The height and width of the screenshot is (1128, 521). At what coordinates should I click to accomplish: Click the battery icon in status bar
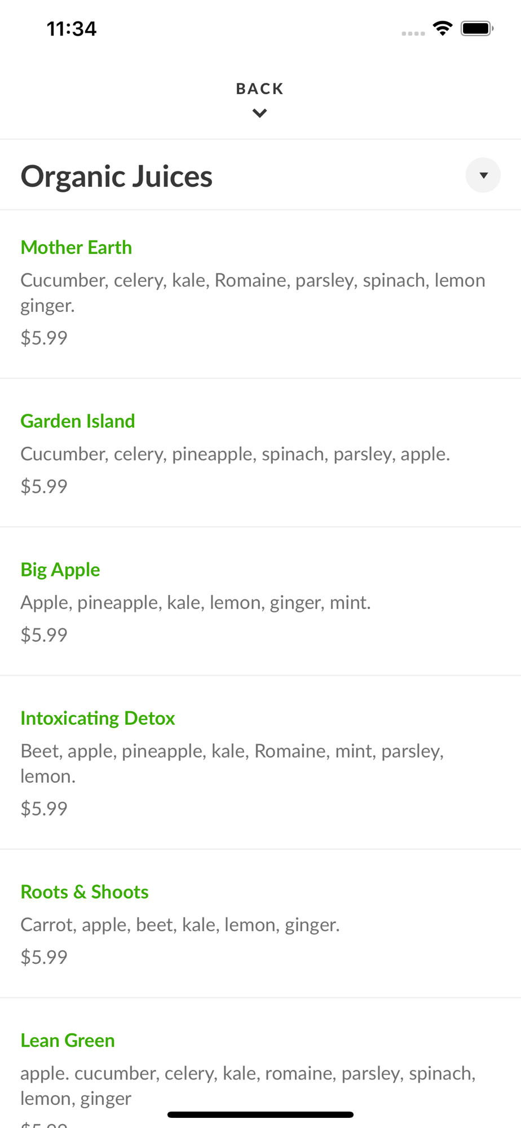(x=477, y=28)
